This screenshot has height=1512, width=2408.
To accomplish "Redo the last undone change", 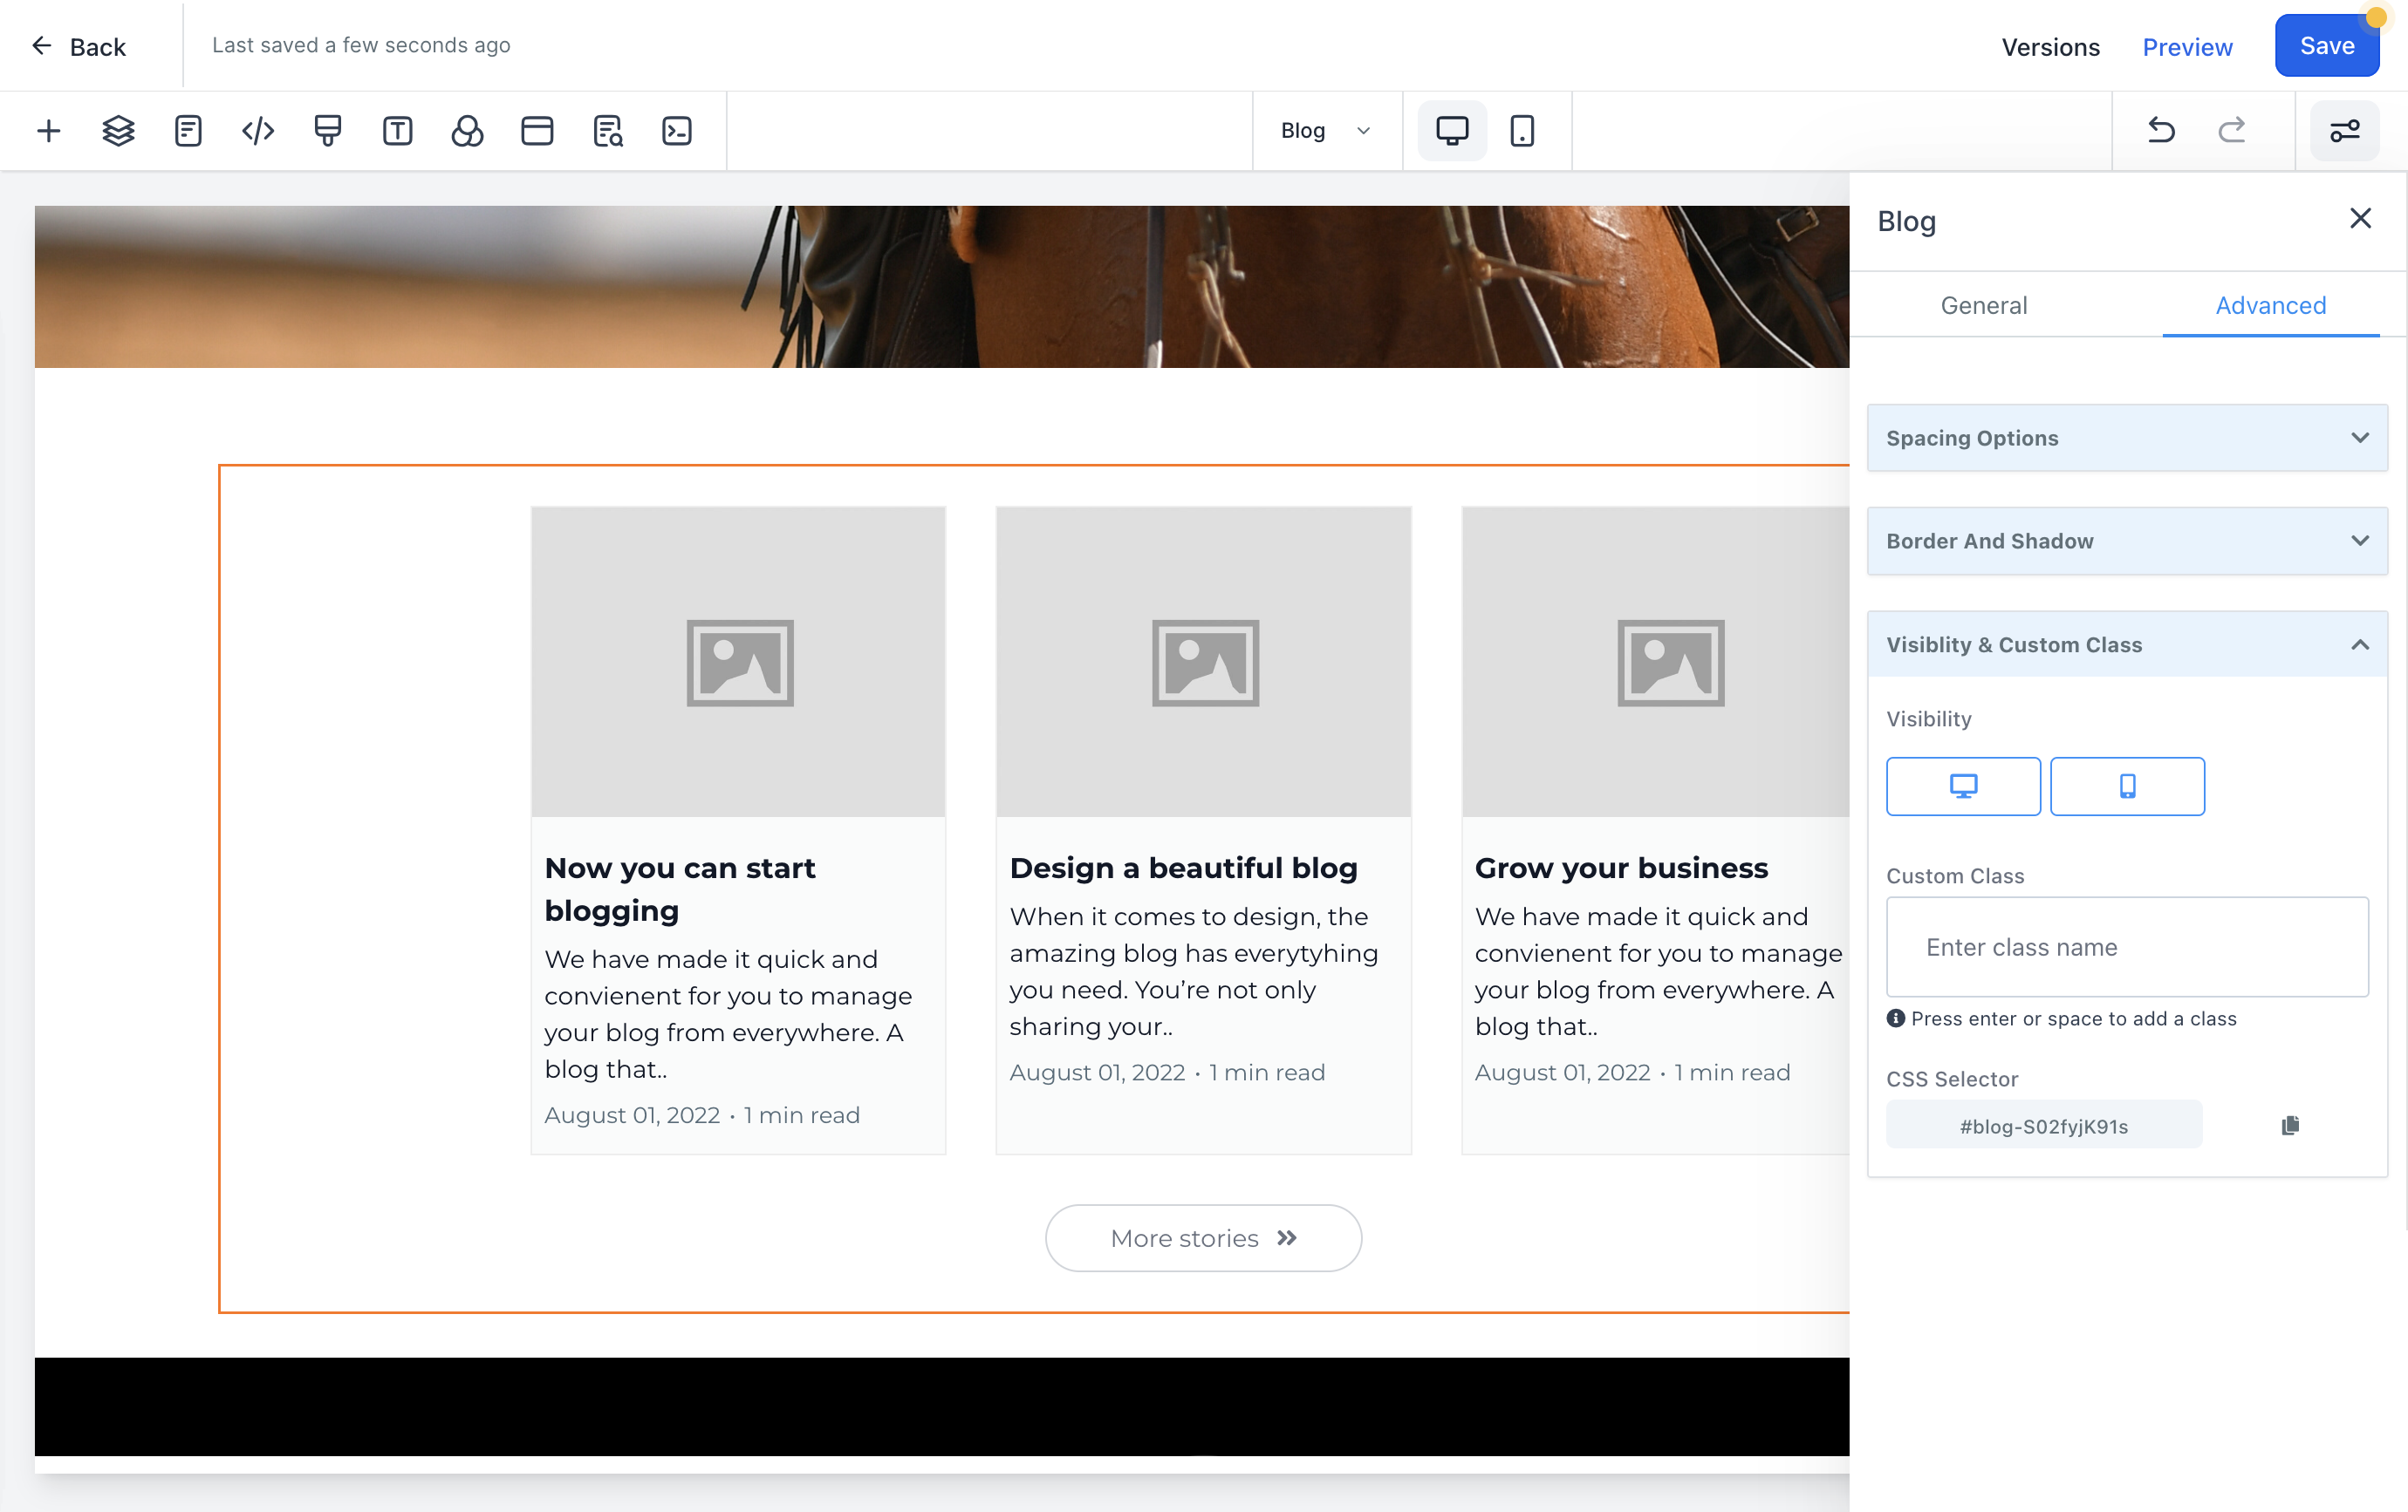I will pos(2232,130).
